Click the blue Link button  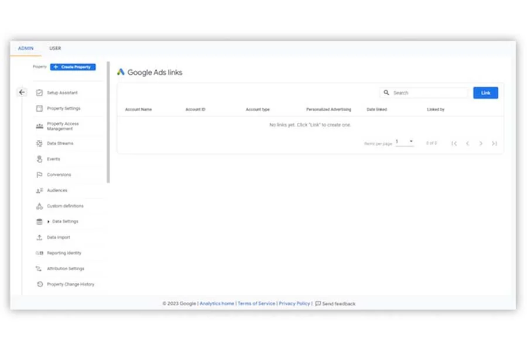pos(485,92)
